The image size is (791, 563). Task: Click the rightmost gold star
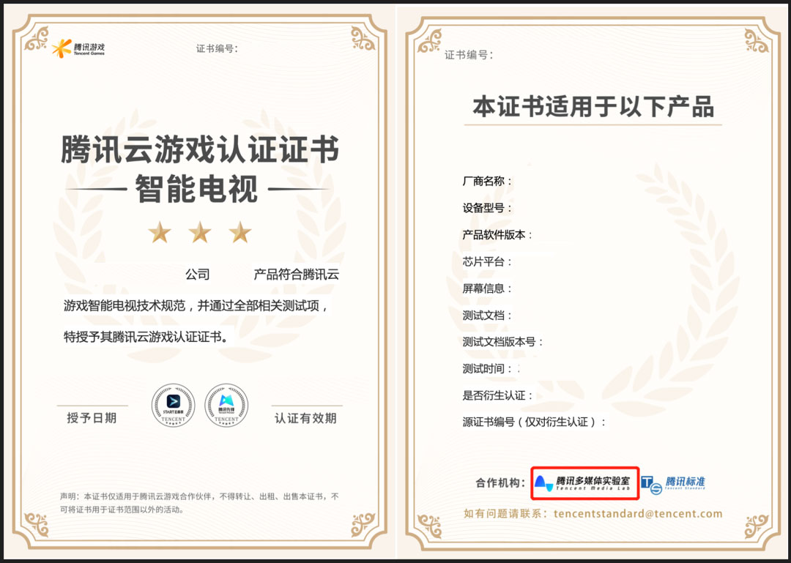240,234
